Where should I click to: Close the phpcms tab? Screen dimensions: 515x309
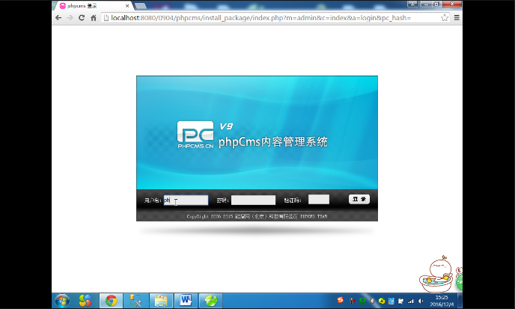click(x=127, y=6)
